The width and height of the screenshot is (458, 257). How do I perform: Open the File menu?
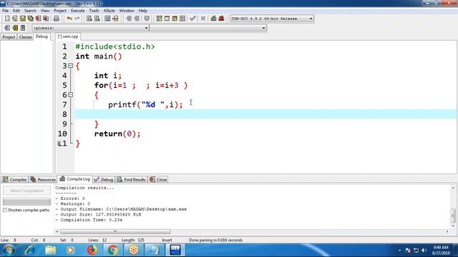click(x=5, y=11)
